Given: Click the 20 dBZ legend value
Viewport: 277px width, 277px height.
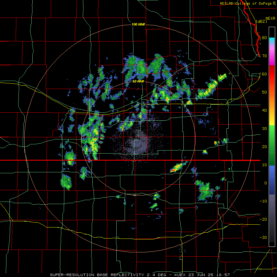Looking at the screenshot, I should [264, 147].
